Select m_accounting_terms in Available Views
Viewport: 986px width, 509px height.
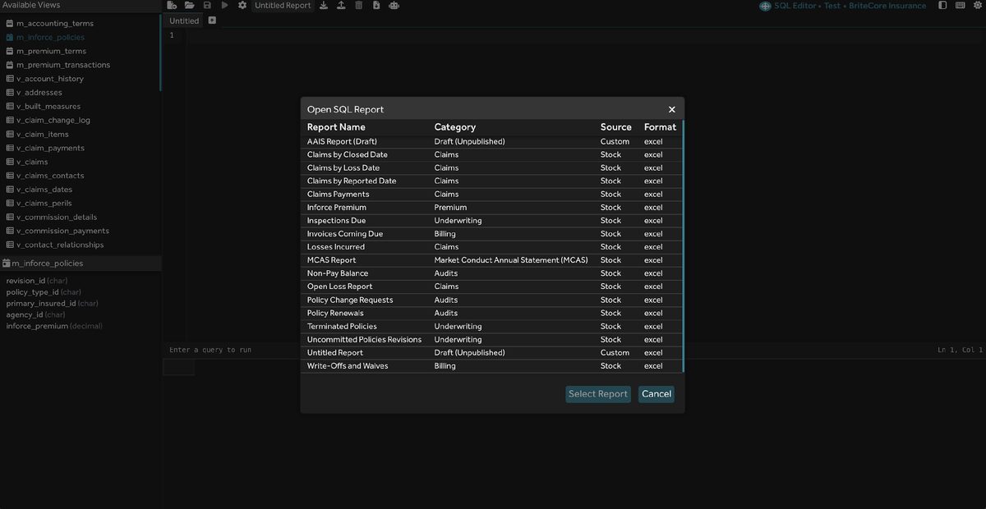click(54, 24)
